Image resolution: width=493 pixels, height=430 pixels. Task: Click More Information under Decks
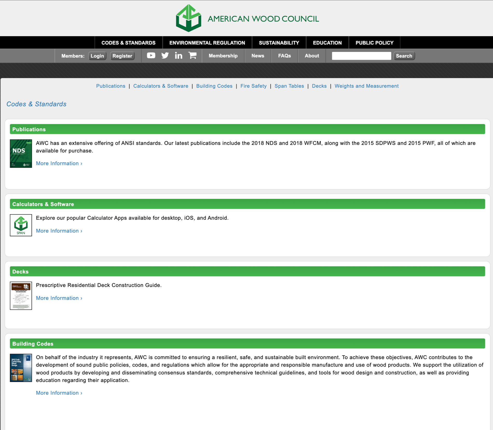pos(59,298)
